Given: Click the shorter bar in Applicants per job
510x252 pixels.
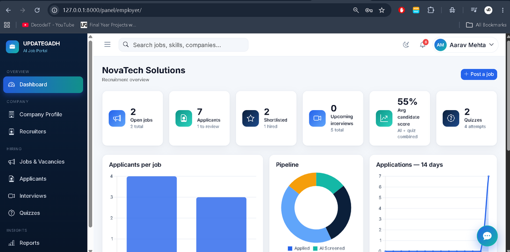Looking at the screenshot, I should pyautogui.click(x=221, y=225).
